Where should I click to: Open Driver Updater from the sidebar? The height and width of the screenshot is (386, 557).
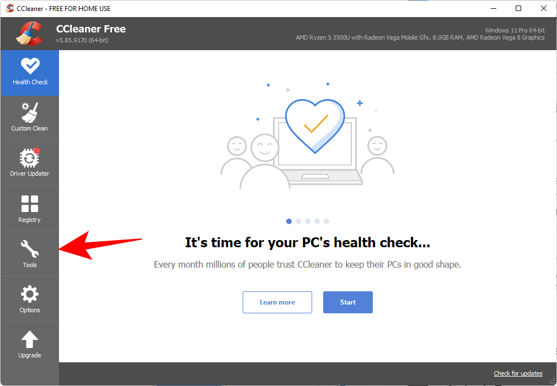point(30,163)
